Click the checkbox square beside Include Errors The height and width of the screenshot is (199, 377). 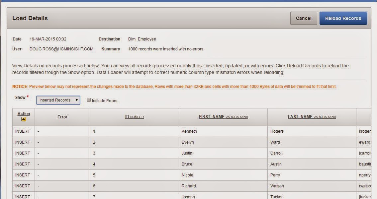(88, 100)
